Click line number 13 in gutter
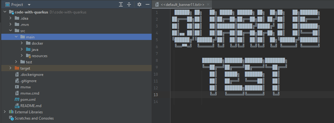This screenshot has width=334, height=123. (156, 95)
